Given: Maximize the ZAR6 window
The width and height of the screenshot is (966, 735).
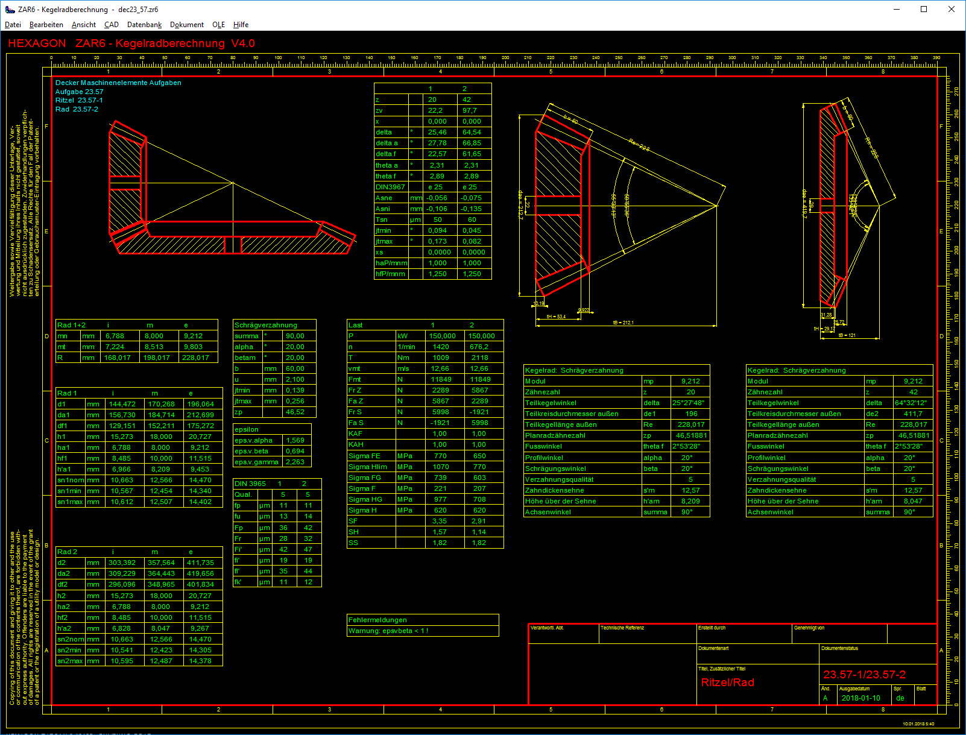Looking at the screenshot, I should pyautogui.click(x=923, y=9).
